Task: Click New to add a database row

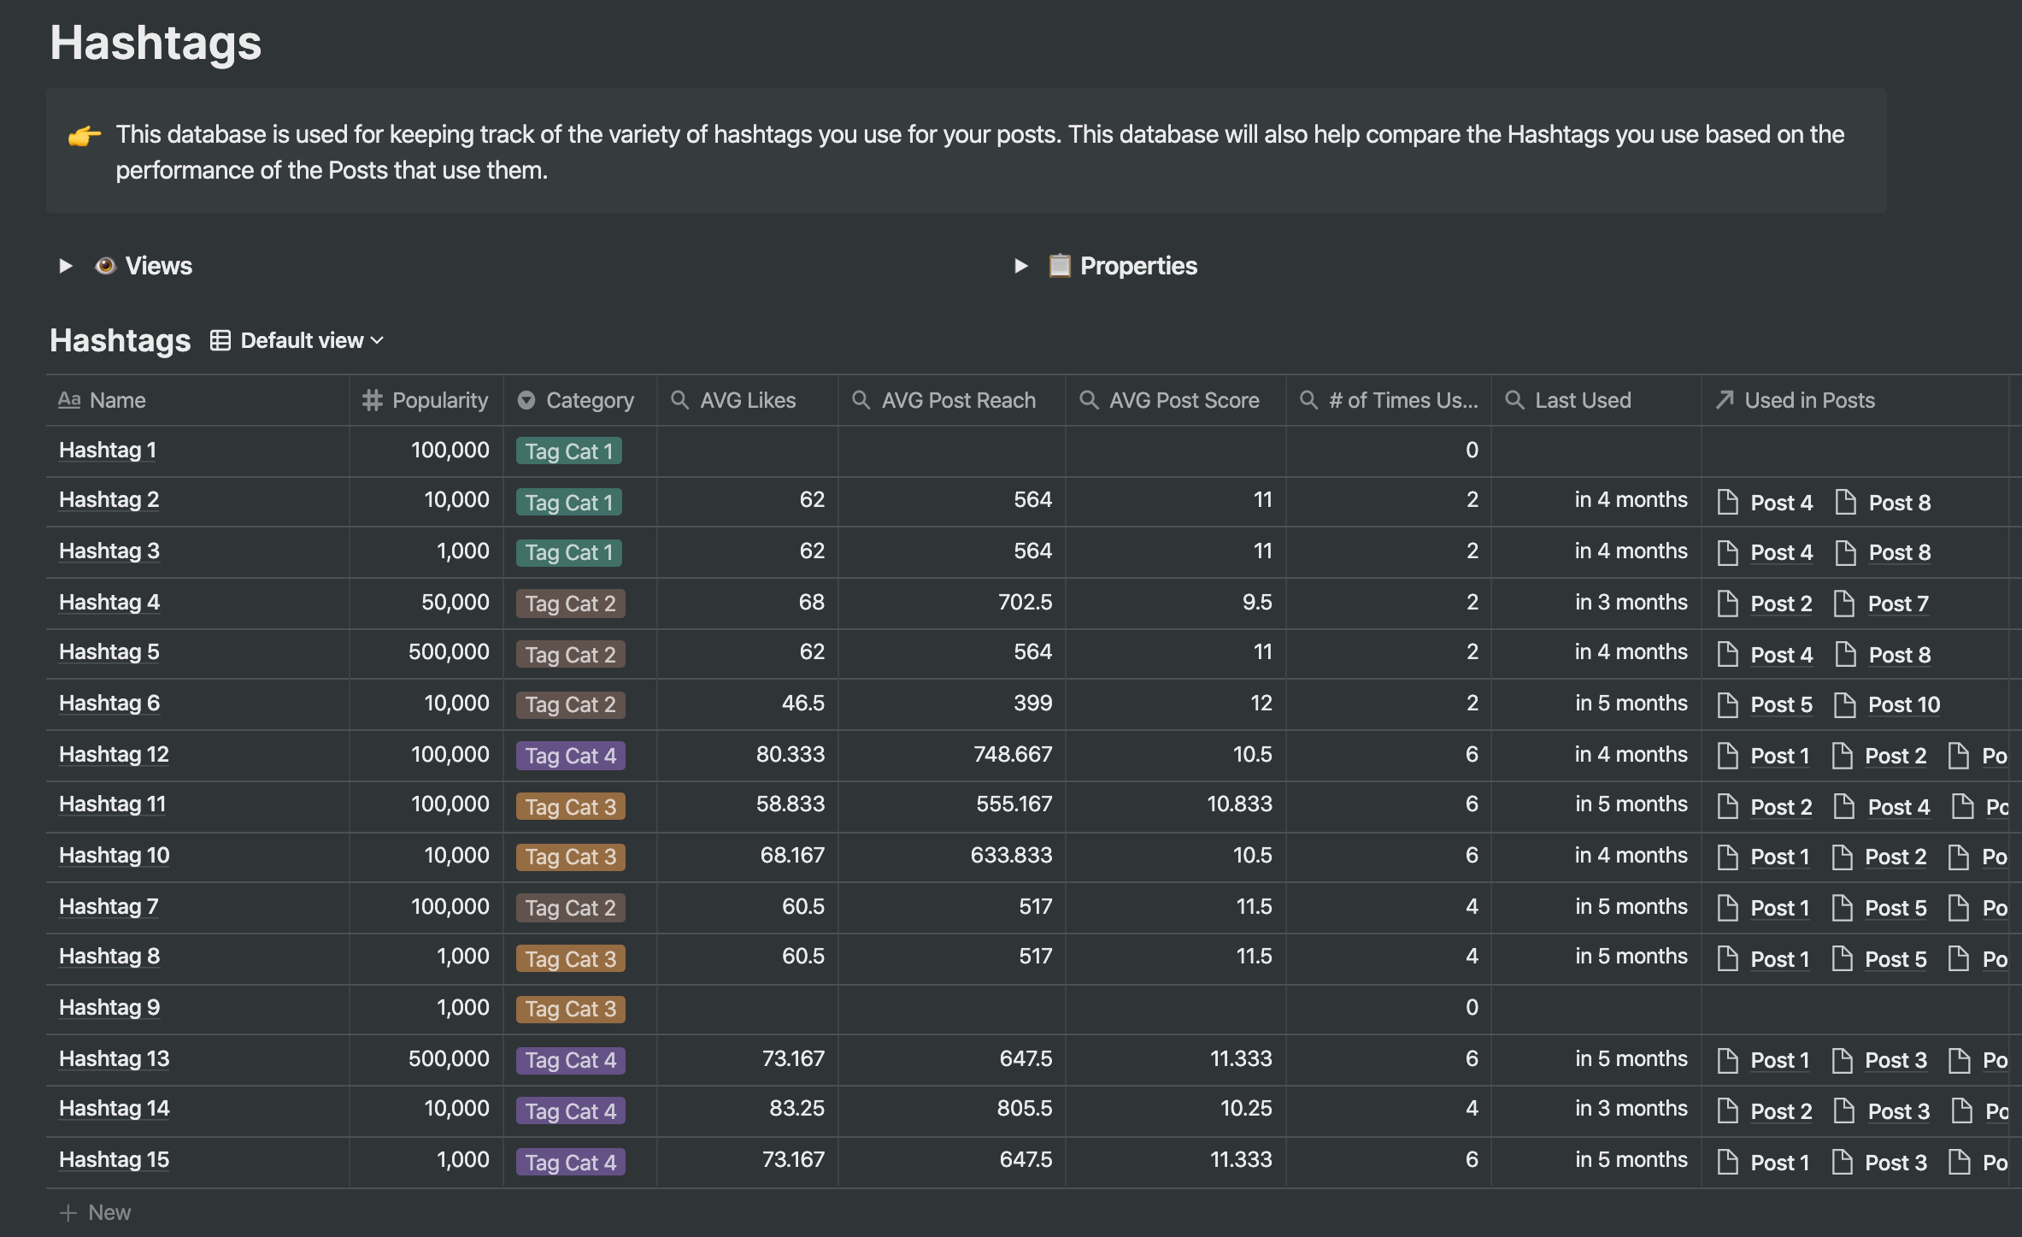Action: [109, 1212]
